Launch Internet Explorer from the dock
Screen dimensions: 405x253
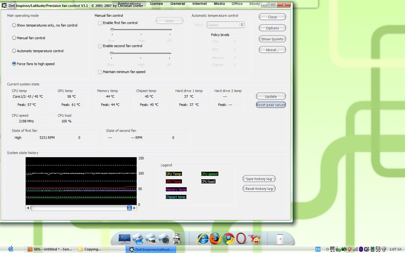203,239
